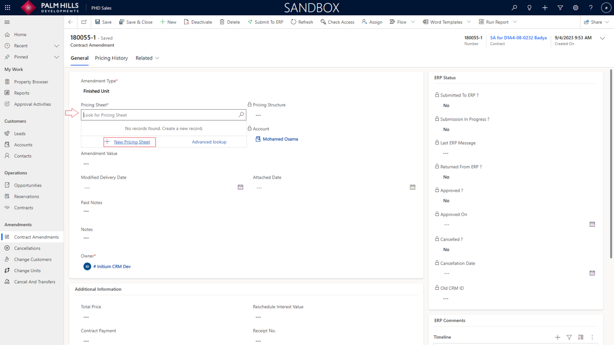Open the advanced find filter icon
Image resolution: width=614 pixels, height=345 pixels.
(560, 7)
